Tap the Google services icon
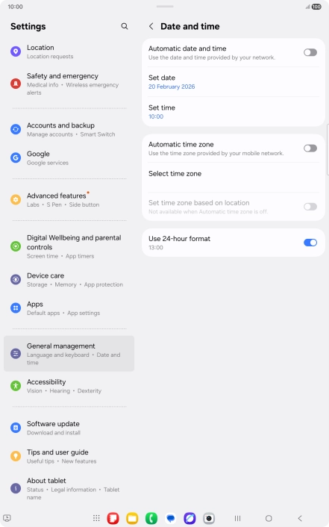The image size is (329, 527). click(x=16, y=158)
